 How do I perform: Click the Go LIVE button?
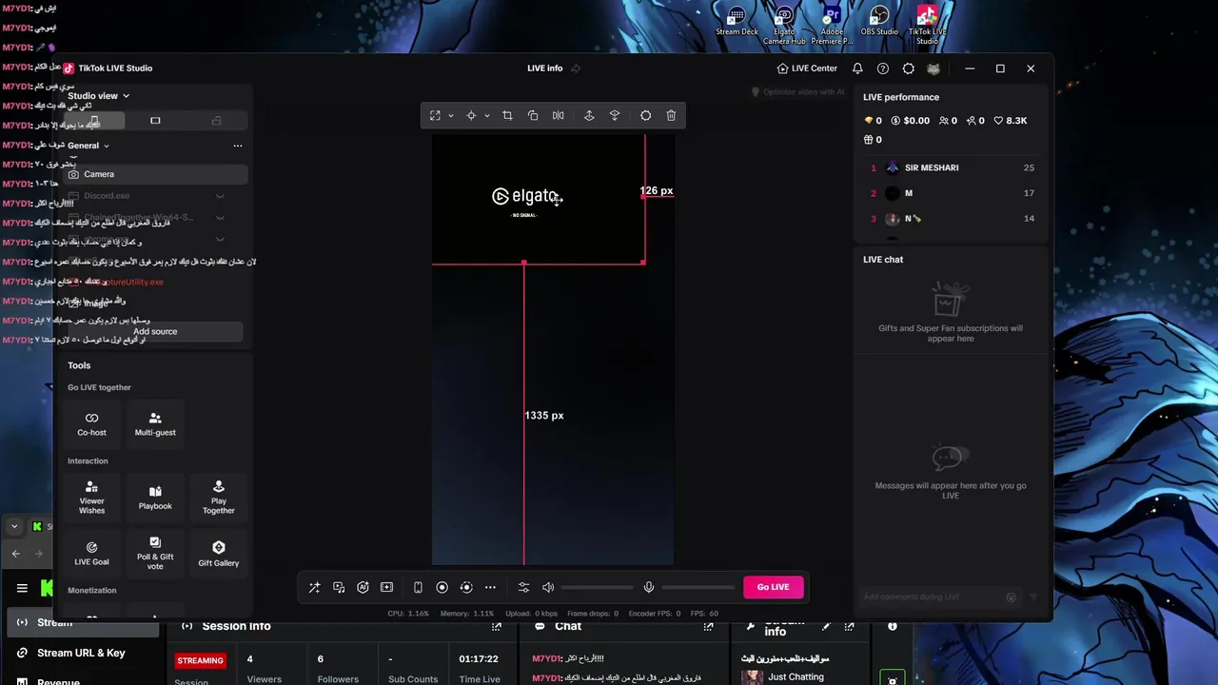click(x=773, y=587)
